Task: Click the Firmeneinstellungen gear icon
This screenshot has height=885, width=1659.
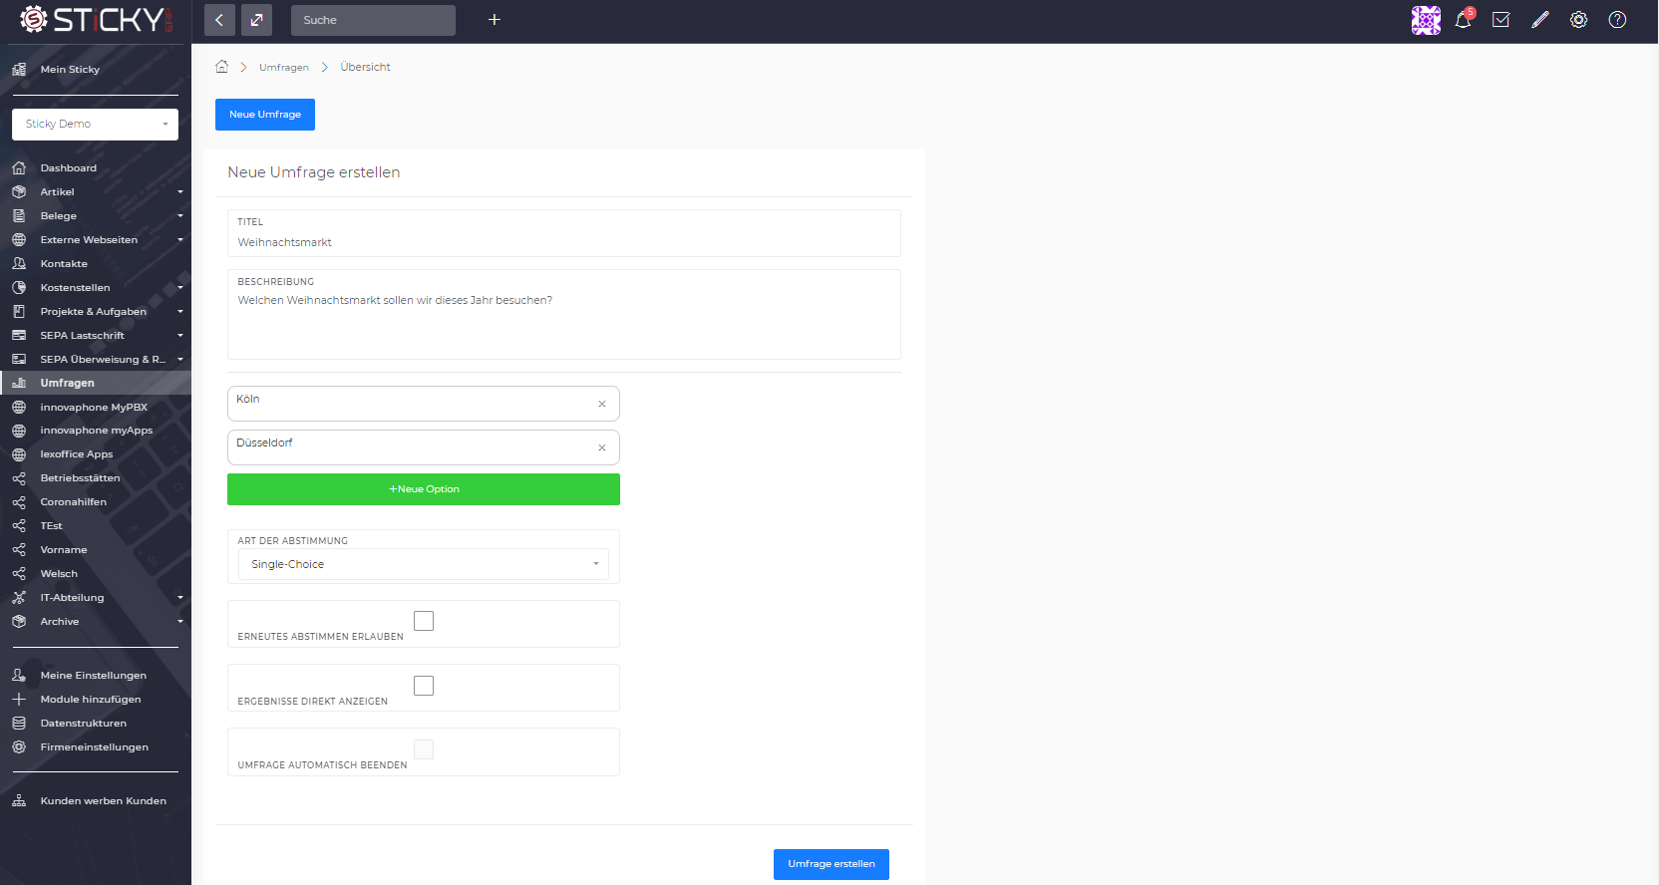Action: pyautogui.click(x=19, y=747)
